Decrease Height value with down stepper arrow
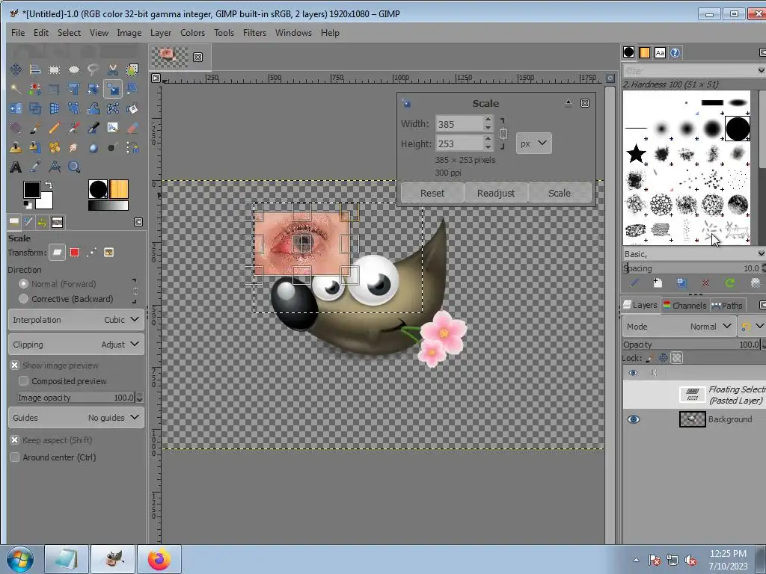 click(488, 148)
